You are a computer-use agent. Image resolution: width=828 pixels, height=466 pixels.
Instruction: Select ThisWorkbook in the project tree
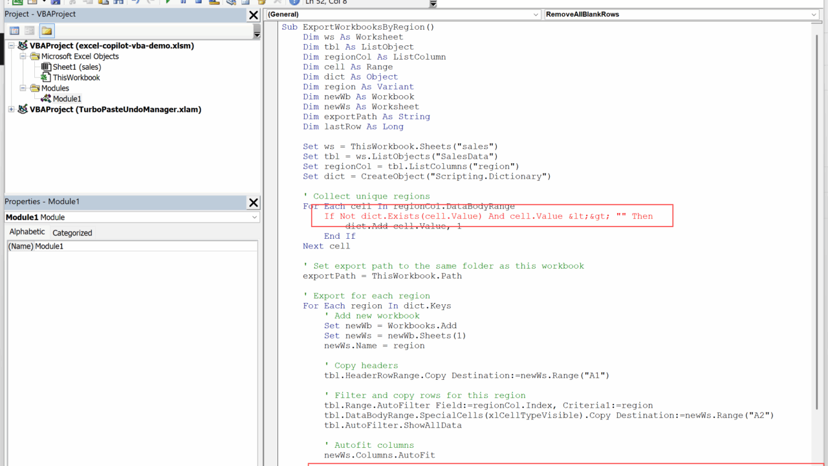point(76,78)
